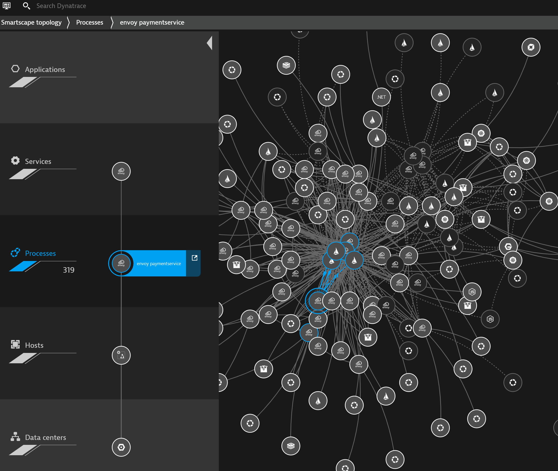The width and height of the screenshot is (558, 471).
Task: Type in Search Dynatrace field
Action: (61, 6)
